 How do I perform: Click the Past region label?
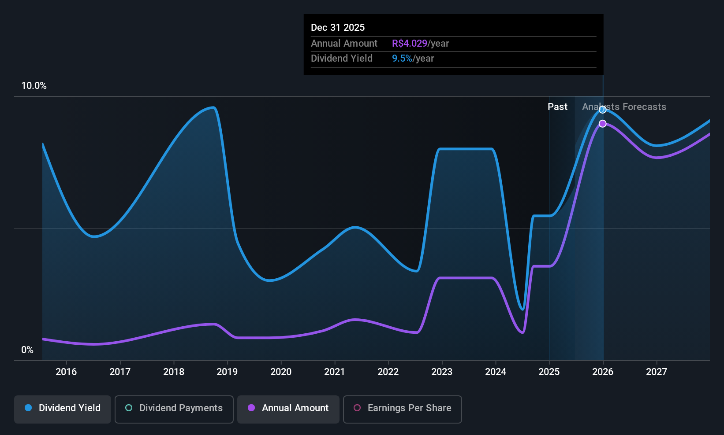[x=557, y=107]
